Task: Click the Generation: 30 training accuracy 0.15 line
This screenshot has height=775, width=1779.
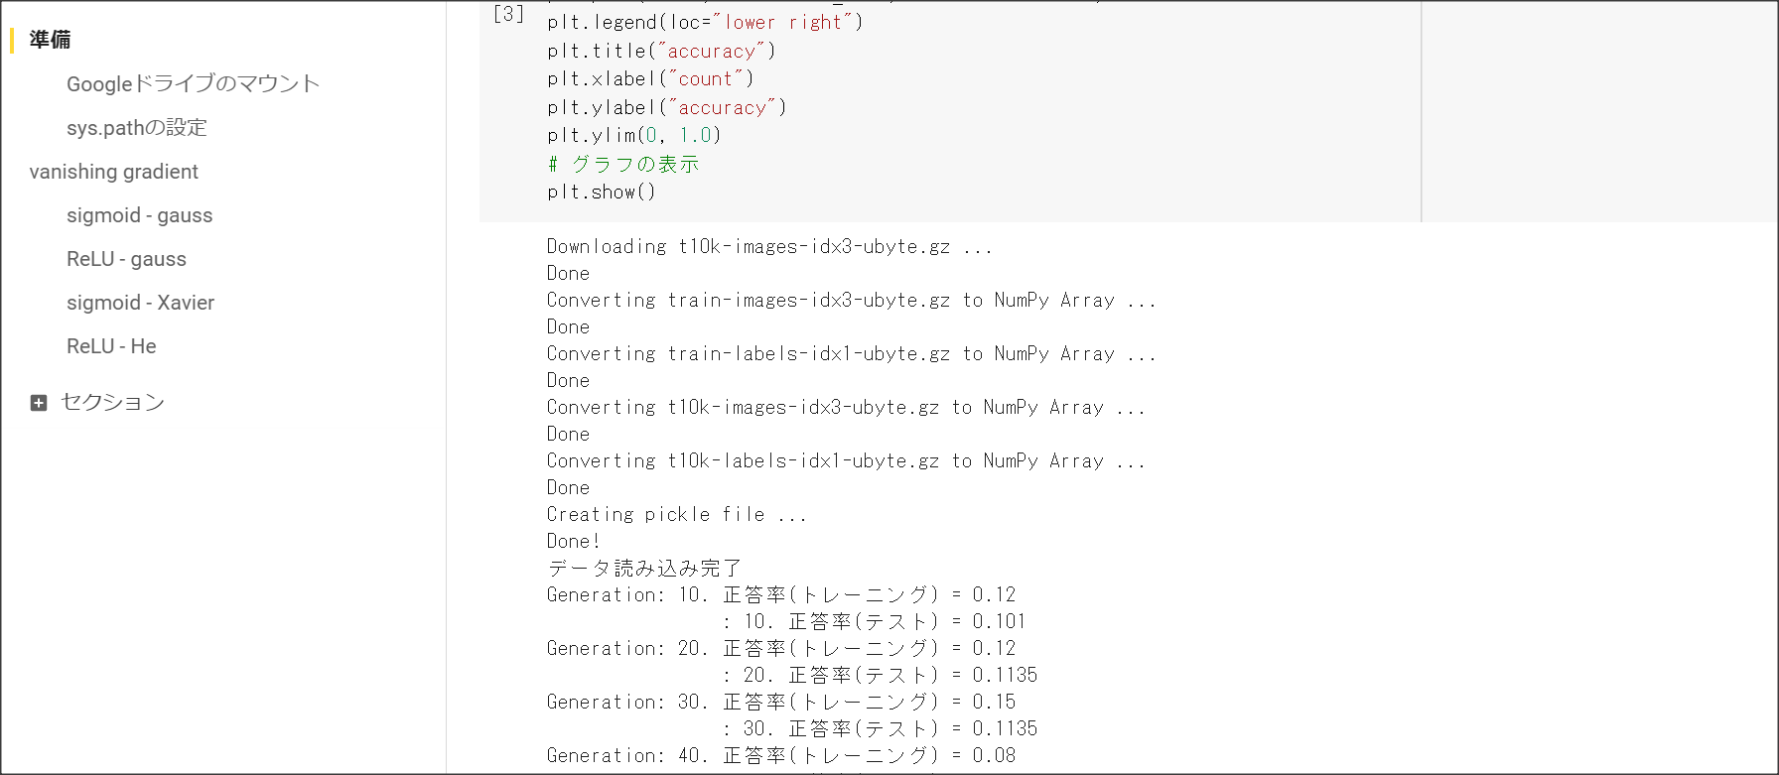Action: pos(781,703)
